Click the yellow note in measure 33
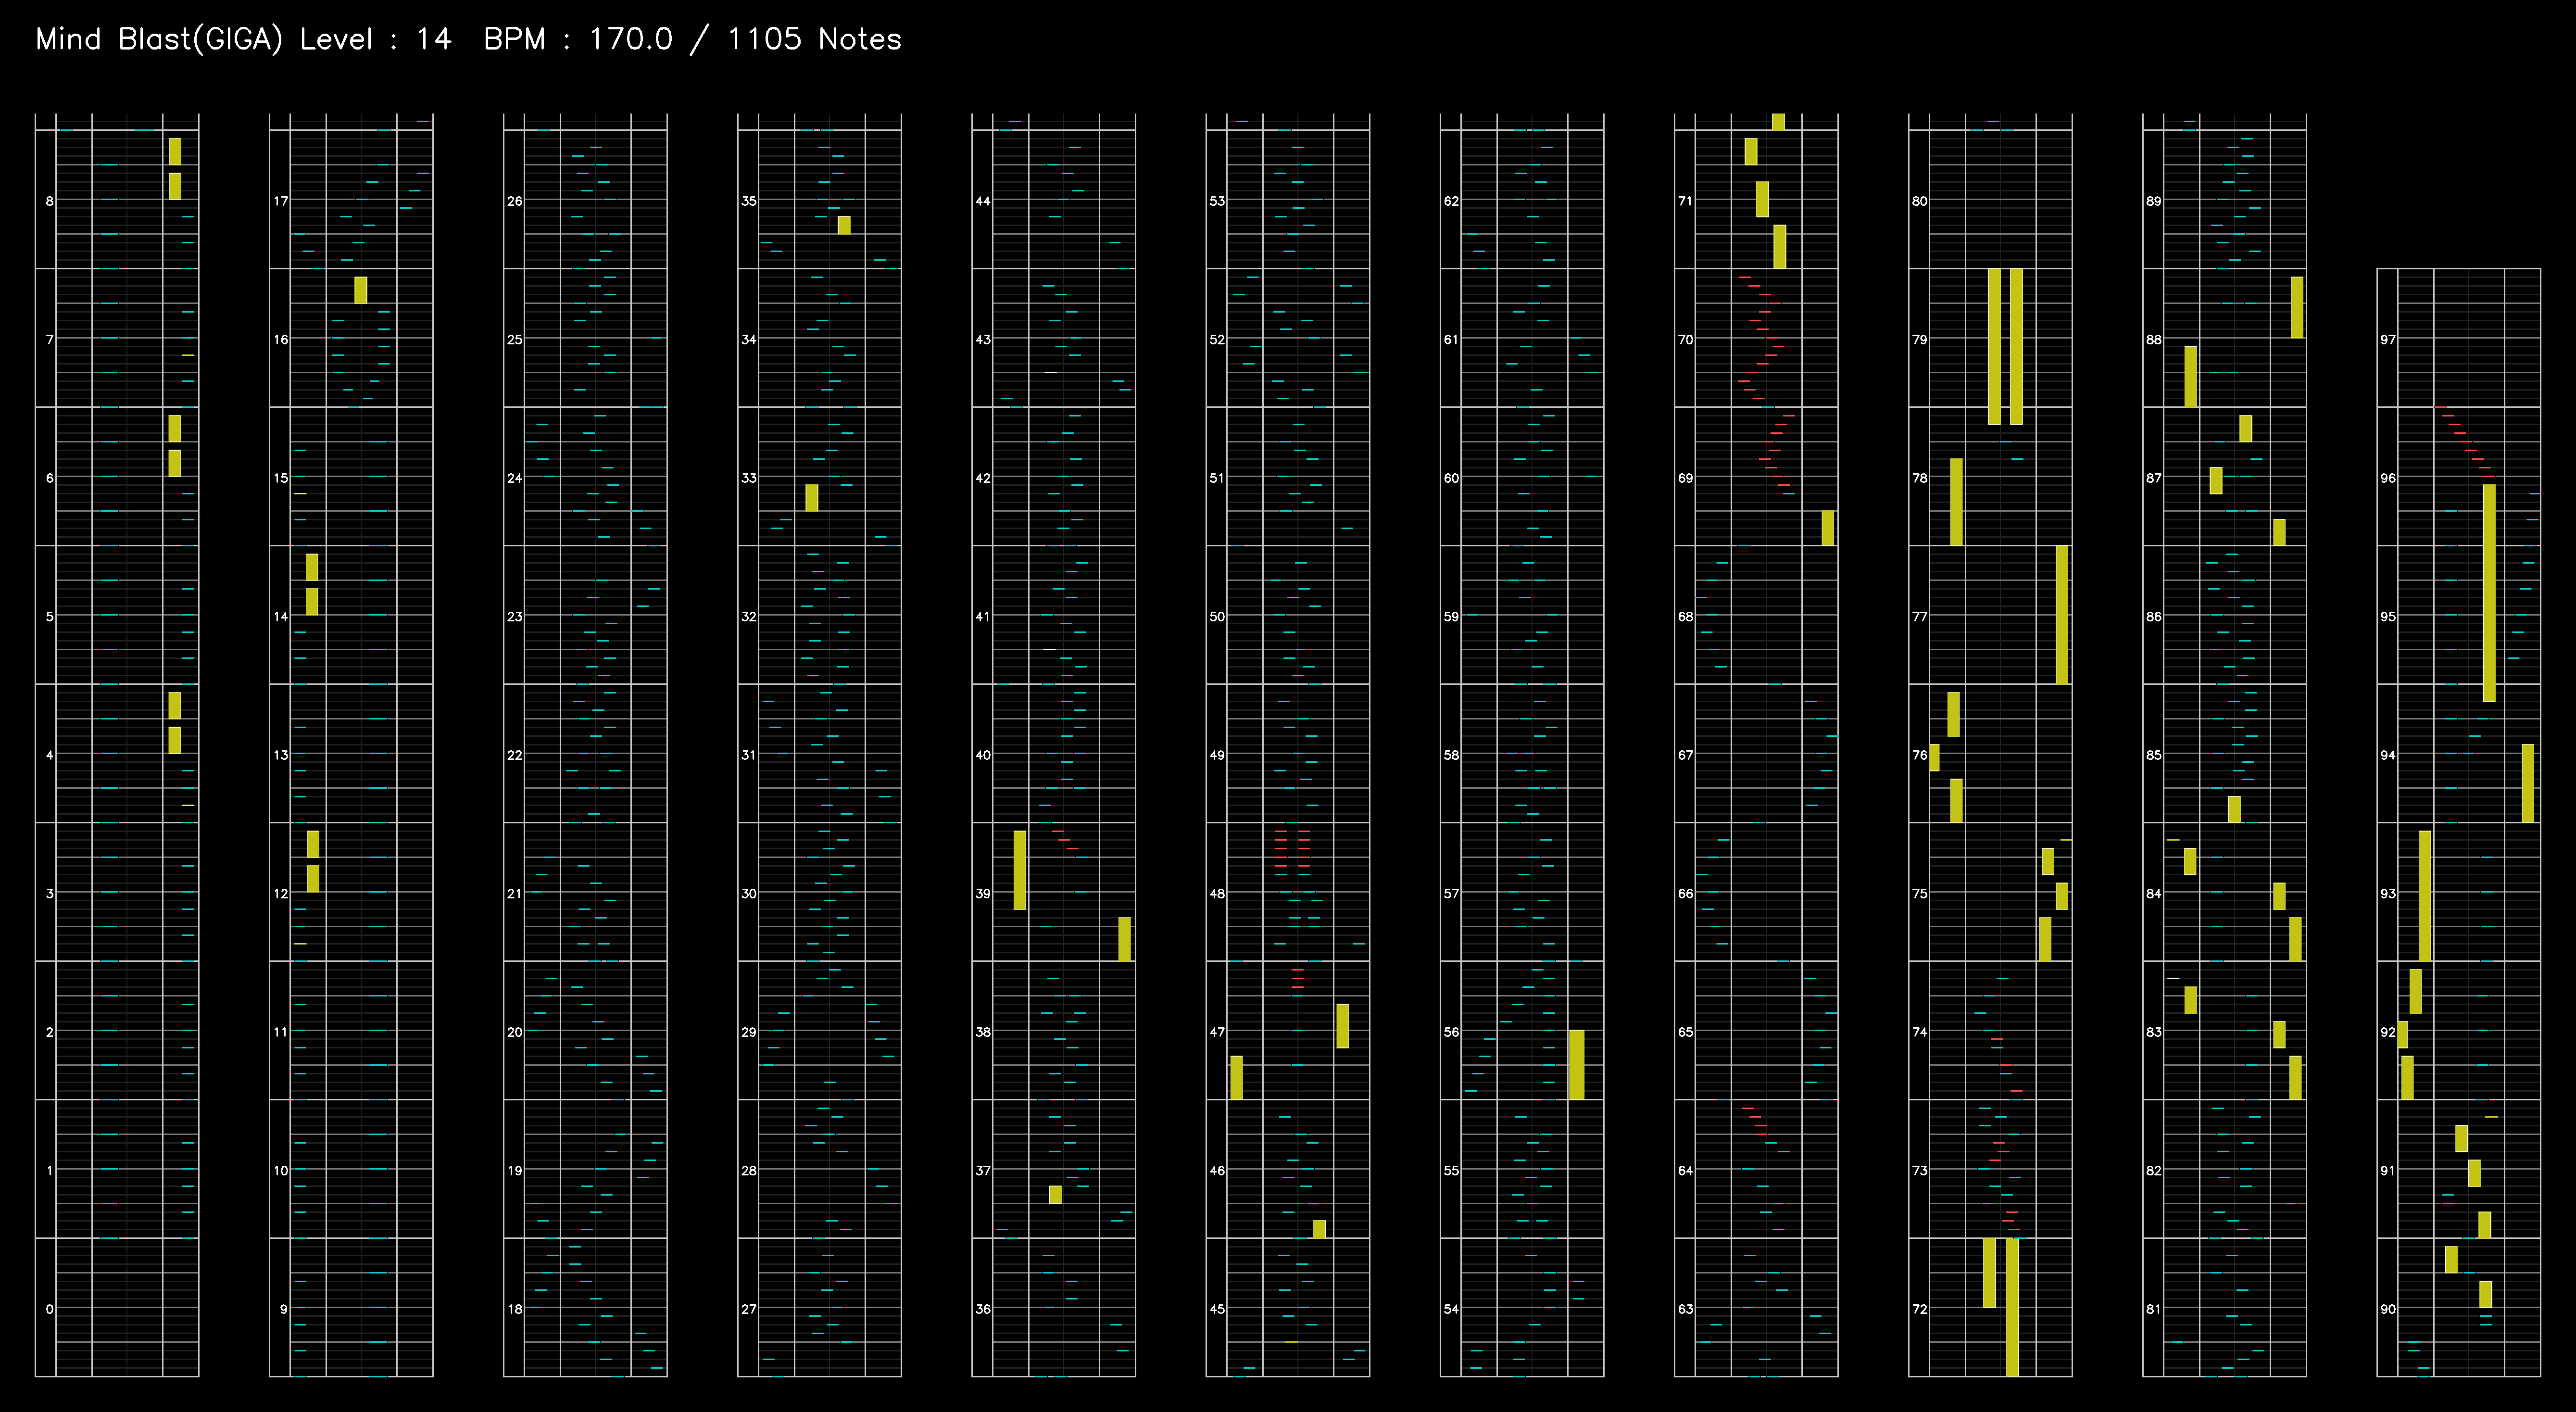 (x=812, y=498)
